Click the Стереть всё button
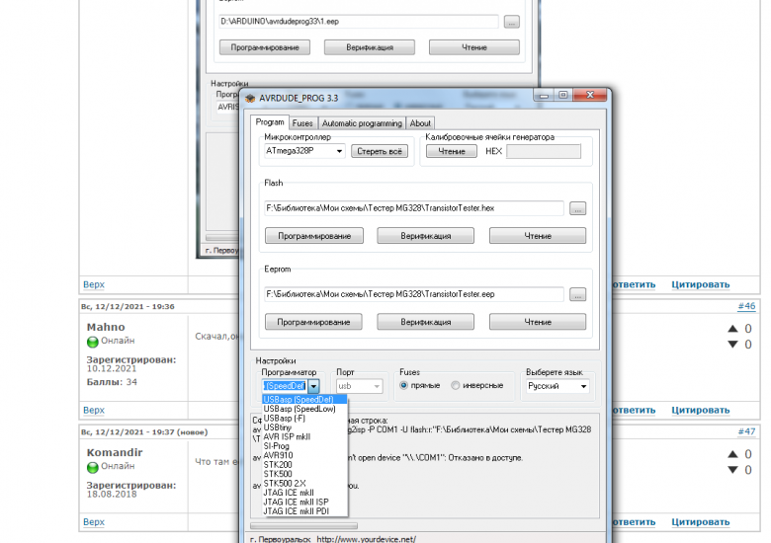This screenshot has height=543, width=771. 380,151
